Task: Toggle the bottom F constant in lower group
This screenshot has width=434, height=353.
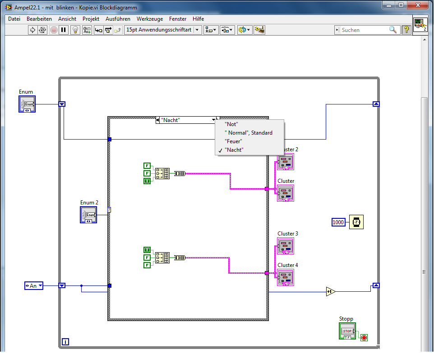Action: [147, 265]
